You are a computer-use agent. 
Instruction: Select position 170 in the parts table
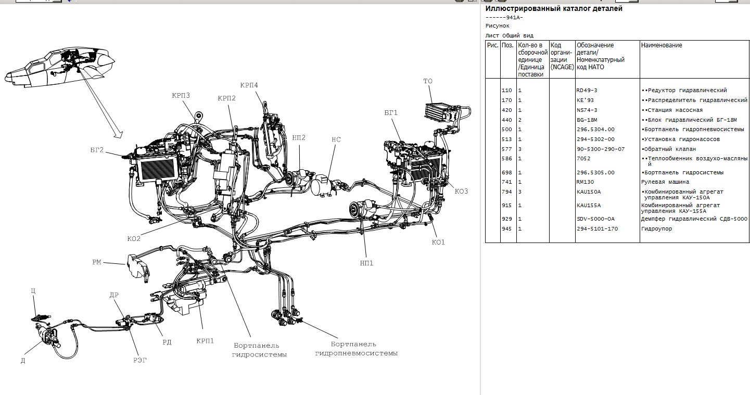click(x=507, y=100)
